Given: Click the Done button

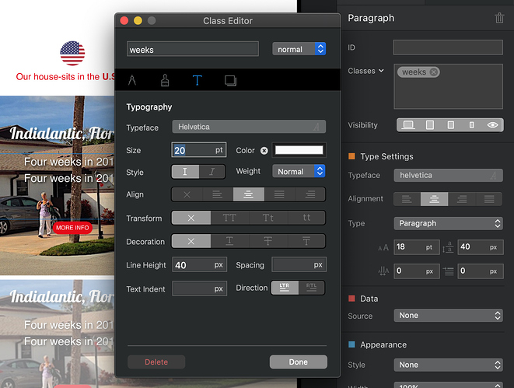Looking at the screenshot, I should [x=298, y=362].
